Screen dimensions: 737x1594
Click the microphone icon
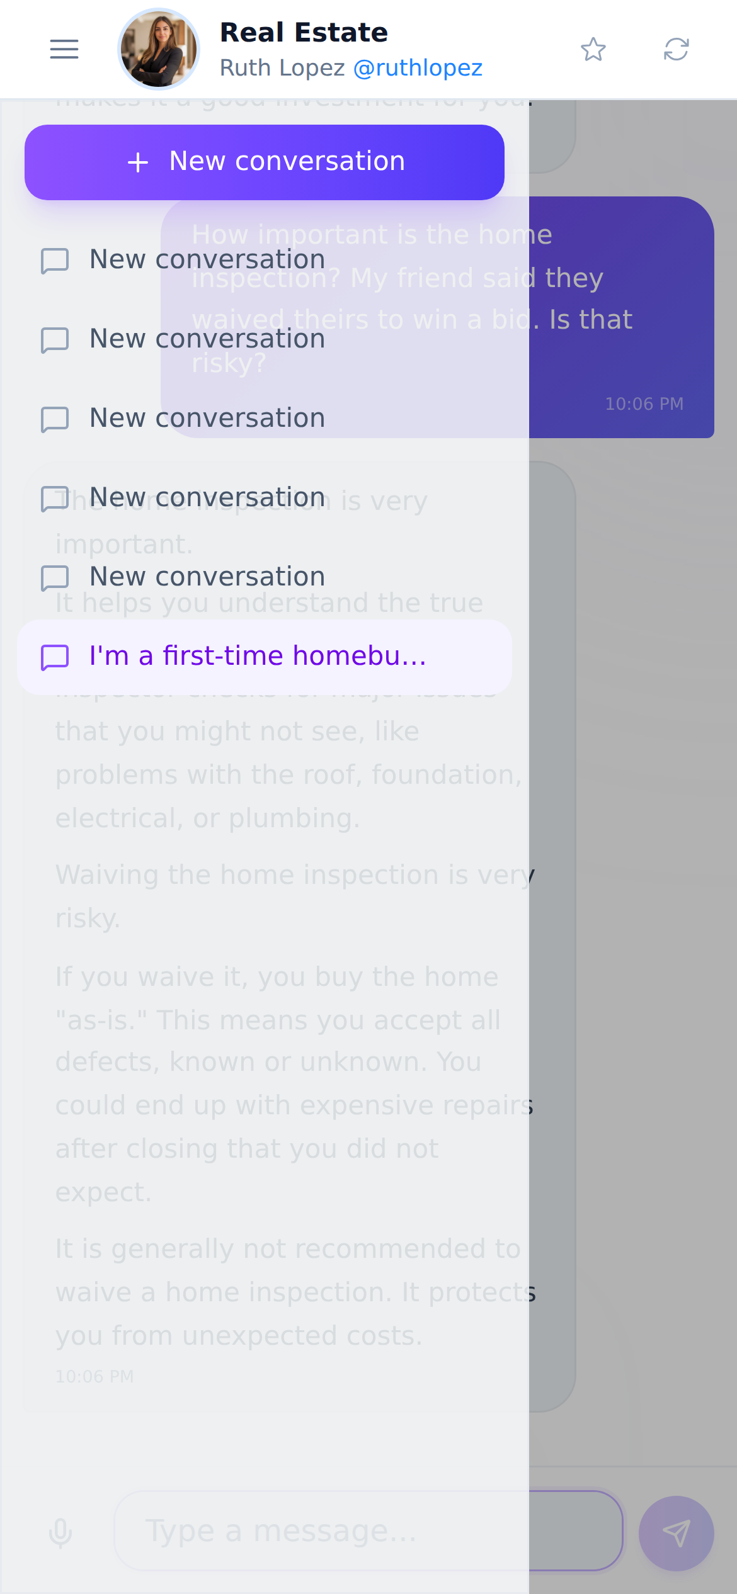(60, 1532)
